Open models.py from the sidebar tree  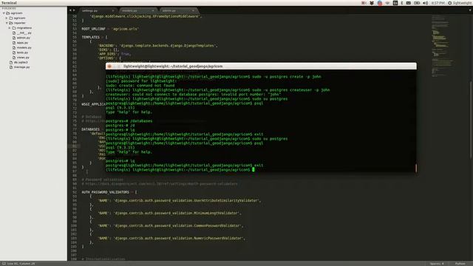pos(24,47)
